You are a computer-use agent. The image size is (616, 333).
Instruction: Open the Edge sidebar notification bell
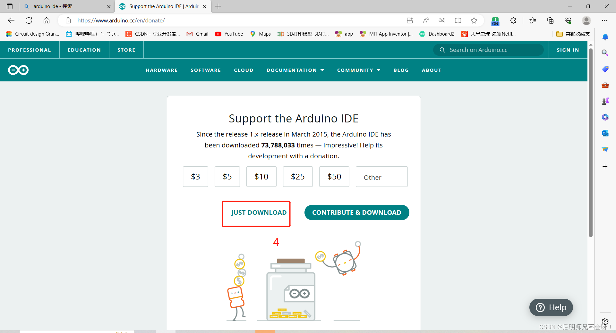click(x=605, y=37)
